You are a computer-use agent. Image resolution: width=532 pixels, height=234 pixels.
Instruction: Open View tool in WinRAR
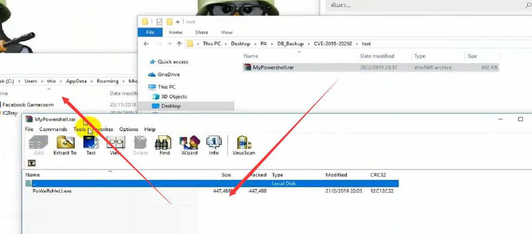click(x=115, y=145)
